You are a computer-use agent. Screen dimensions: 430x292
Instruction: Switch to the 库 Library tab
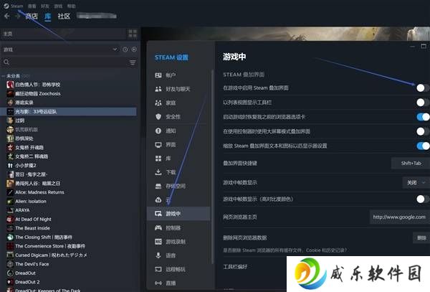[48, 17]
